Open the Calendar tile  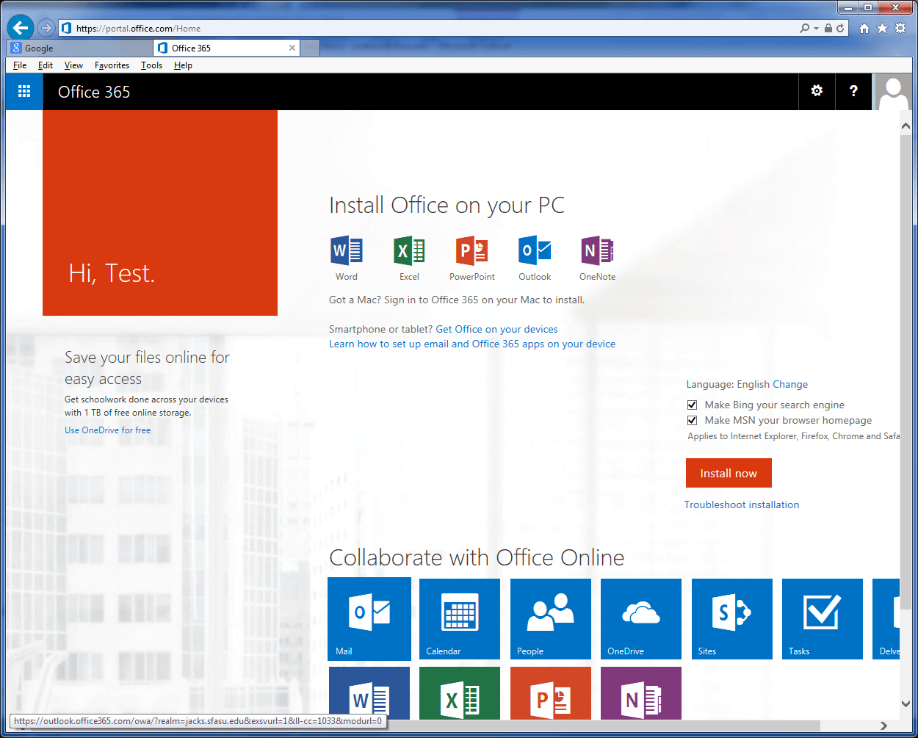coord(460,618)
